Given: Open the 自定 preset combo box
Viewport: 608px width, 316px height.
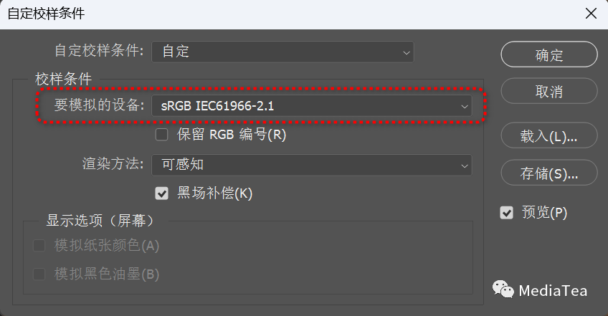Looking at the screenshot, I should pyautogui.click(x=282, y=52).
